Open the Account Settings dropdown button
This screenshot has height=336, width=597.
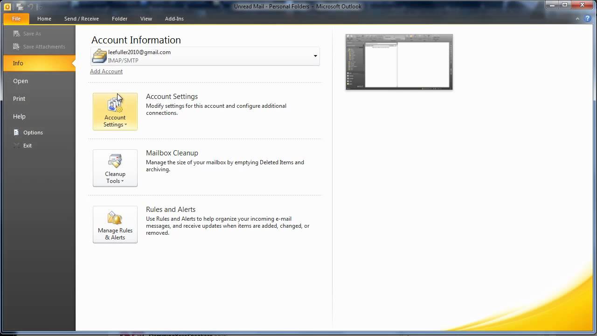(x=115, y=112)
